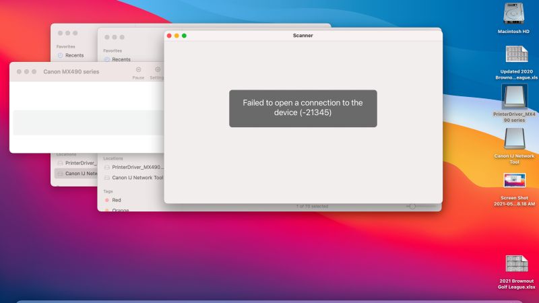This screenshot has height=303, width=539.
Task: Zoom the Scanner window with green button
Action: pyautogui.click(x=184, y=36)
